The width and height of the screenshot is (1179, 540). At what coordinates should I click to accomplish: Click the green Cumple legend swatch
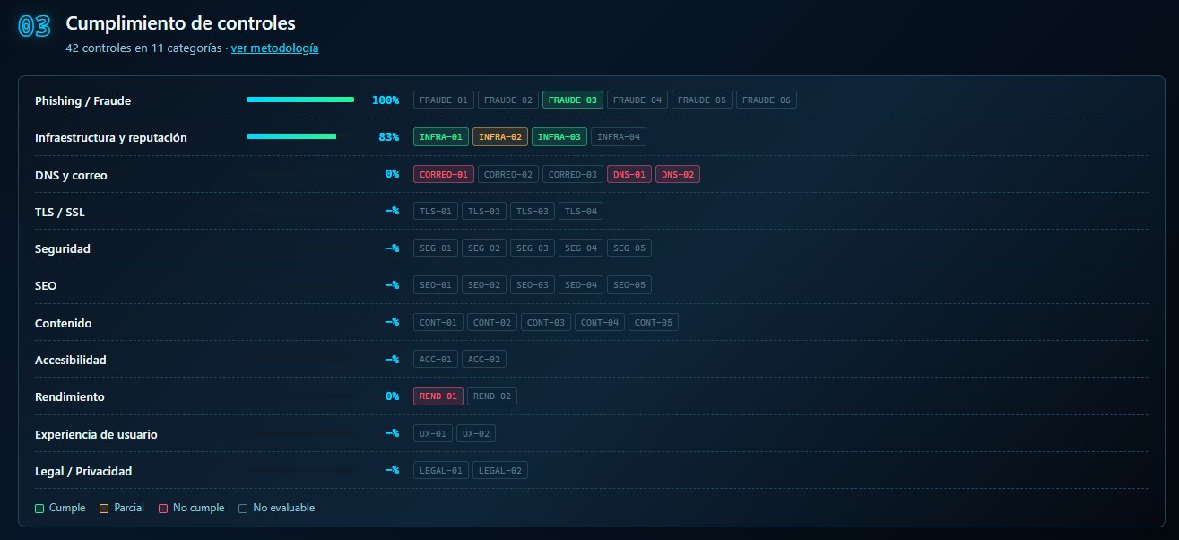point(39,509)
